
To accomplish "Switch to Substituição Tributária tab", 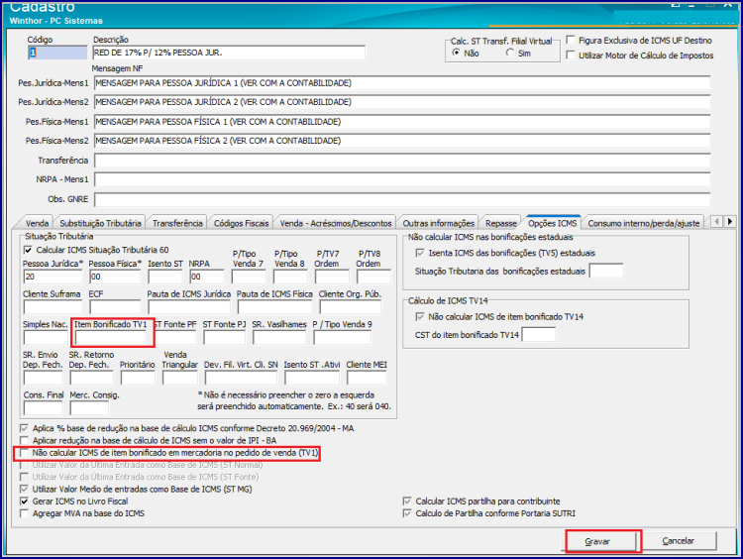I will click(100, 223).
